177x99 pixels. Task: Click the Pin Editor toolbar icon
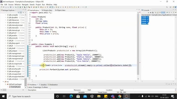click(86, 7)
